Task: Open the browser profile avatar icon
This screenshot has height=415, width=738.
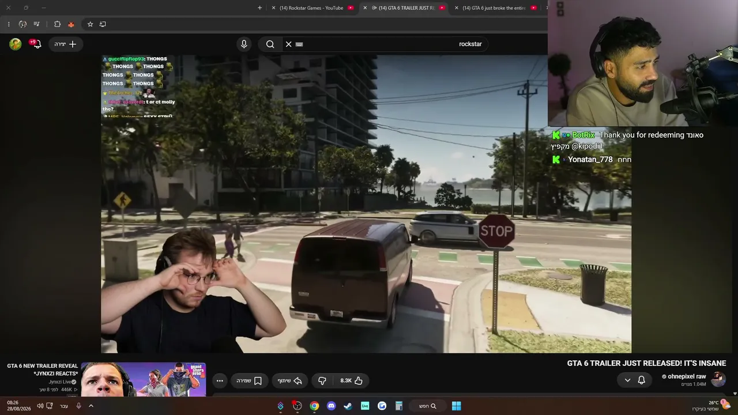Action: 22,24
